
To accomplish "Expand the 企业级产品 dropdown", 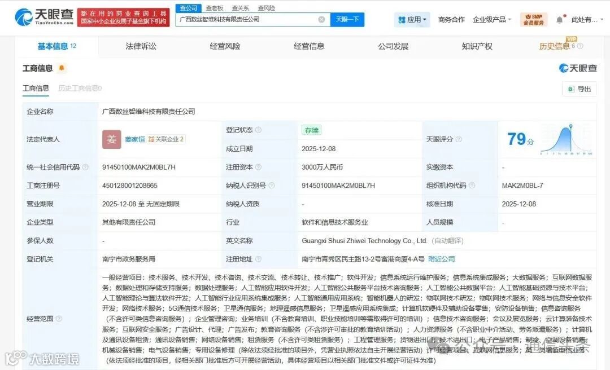I will 492,19.
